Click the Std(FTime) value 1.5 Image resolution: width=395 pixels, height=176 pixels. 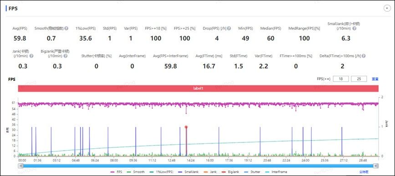pos(238,66)
